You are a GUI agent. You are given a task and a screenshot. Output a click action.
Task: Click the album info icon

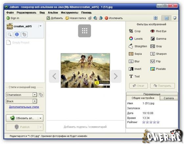pos(17,34)
